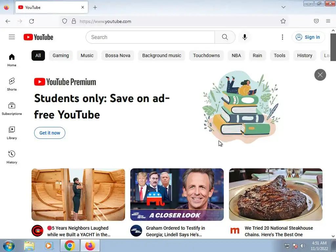Select the All filter chip
The width and height of the screenshot is (336, 252).
coord(38,55)
